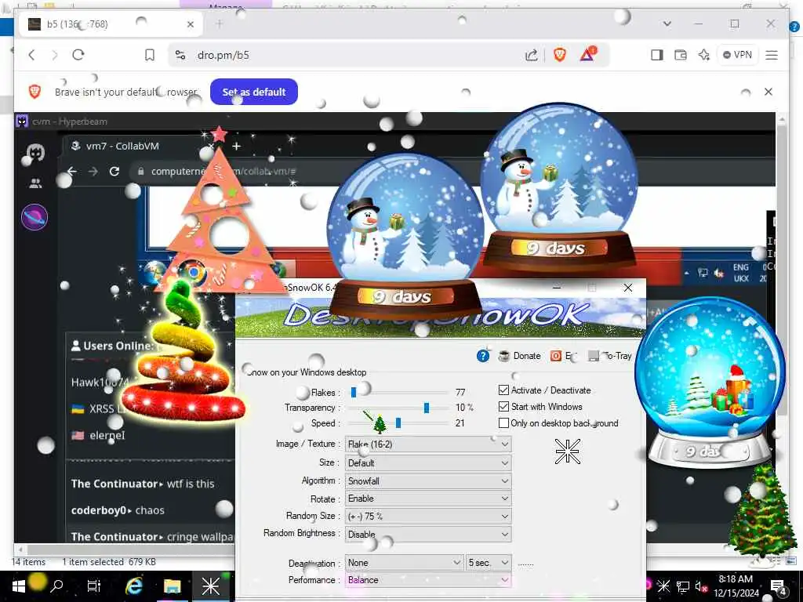
Task: Toggle the Brave sidebar panel
Action: 657,55
